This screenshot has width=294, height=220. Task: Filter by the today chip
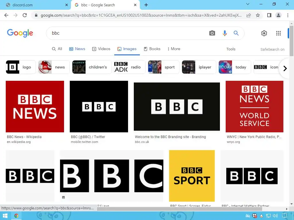[x=235, y=67]
